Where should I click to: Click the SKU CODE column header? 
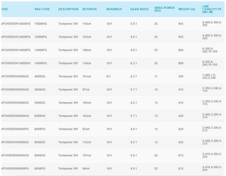[x=42, y=9]
